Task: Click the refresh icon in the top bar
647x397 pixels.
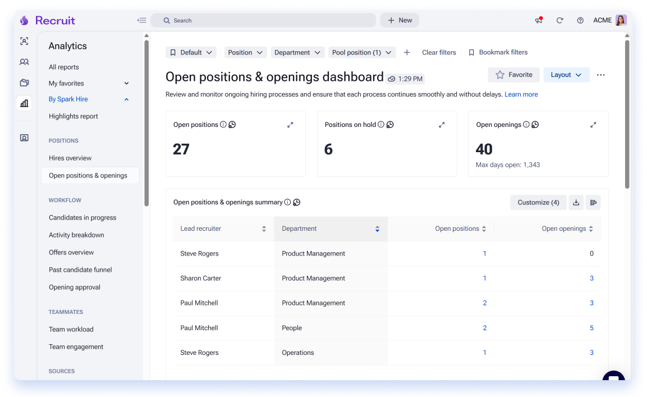Action: click(x=559, y=20)
